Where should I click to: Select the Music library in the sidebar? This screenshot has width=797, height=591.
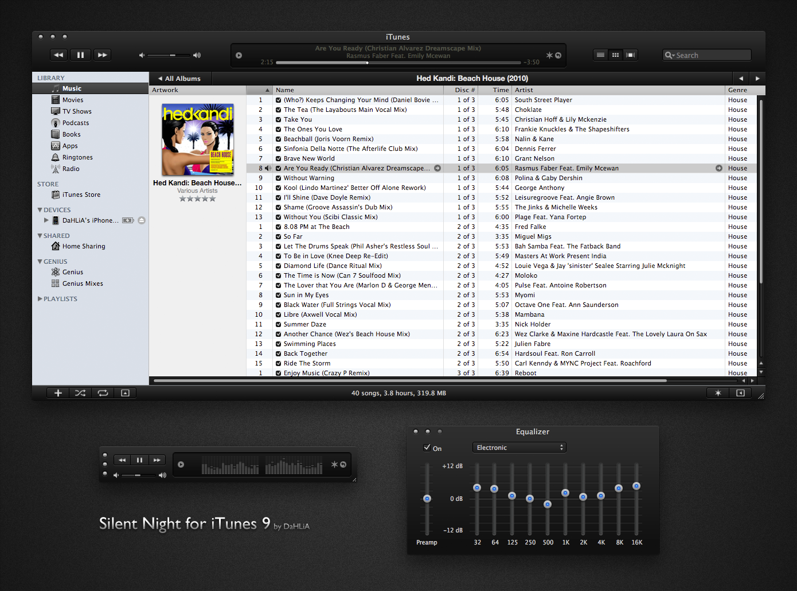click(71, 88)
